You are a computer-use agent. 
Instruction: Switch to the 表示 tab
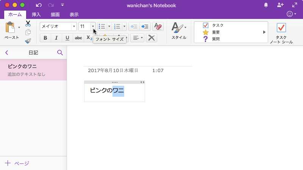point(74,14)
